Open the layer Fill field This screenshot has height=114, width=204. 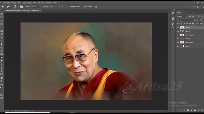[201, 24]
